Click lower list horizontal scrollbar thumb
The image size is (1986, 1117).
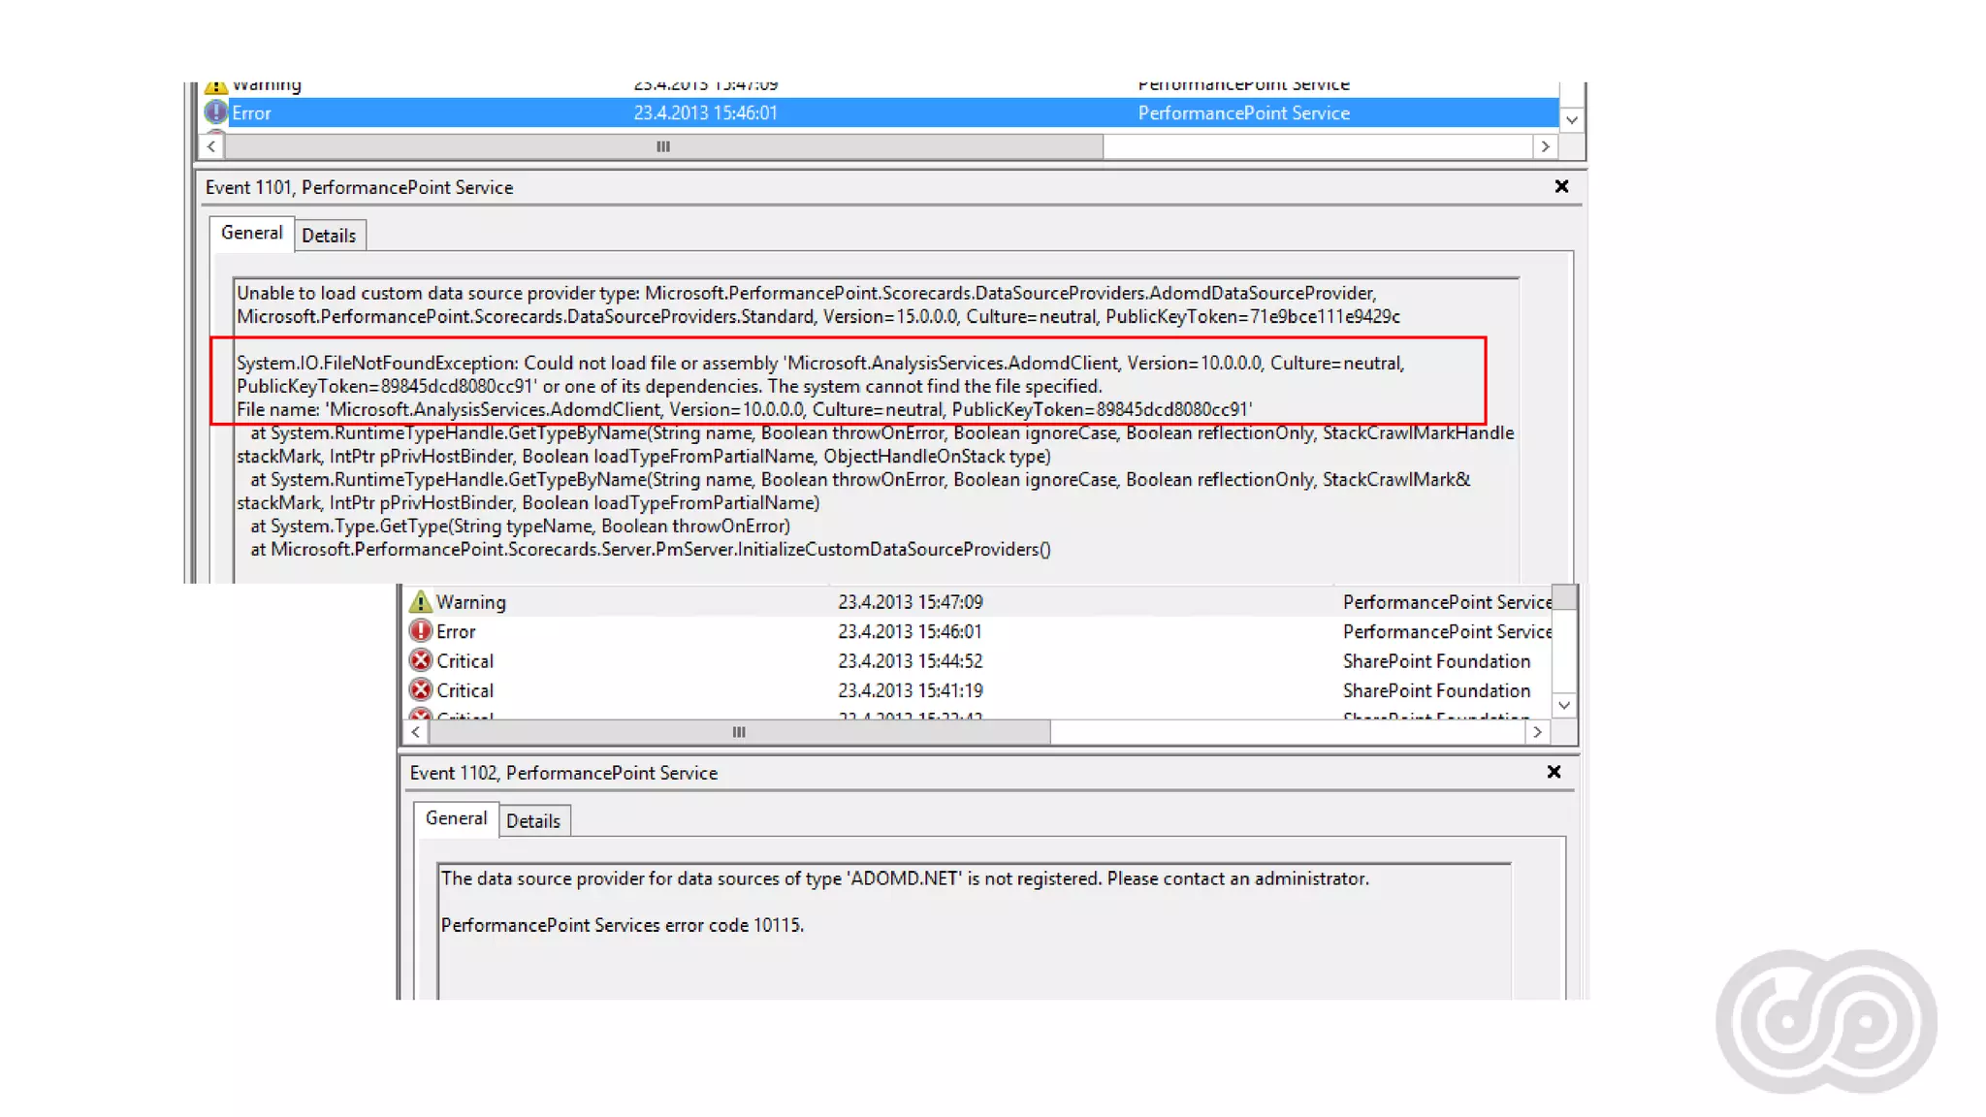point(739,732)
